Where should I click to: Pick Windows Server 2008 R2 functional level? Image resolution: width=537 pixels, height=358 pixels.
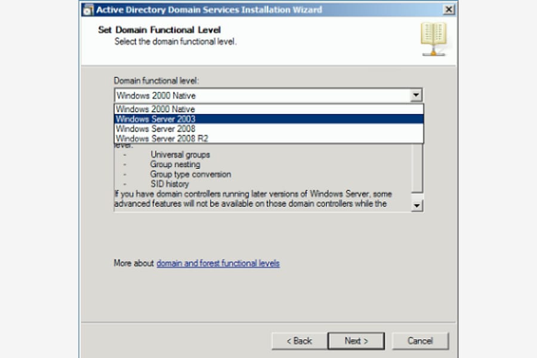(x=269, y=138)
